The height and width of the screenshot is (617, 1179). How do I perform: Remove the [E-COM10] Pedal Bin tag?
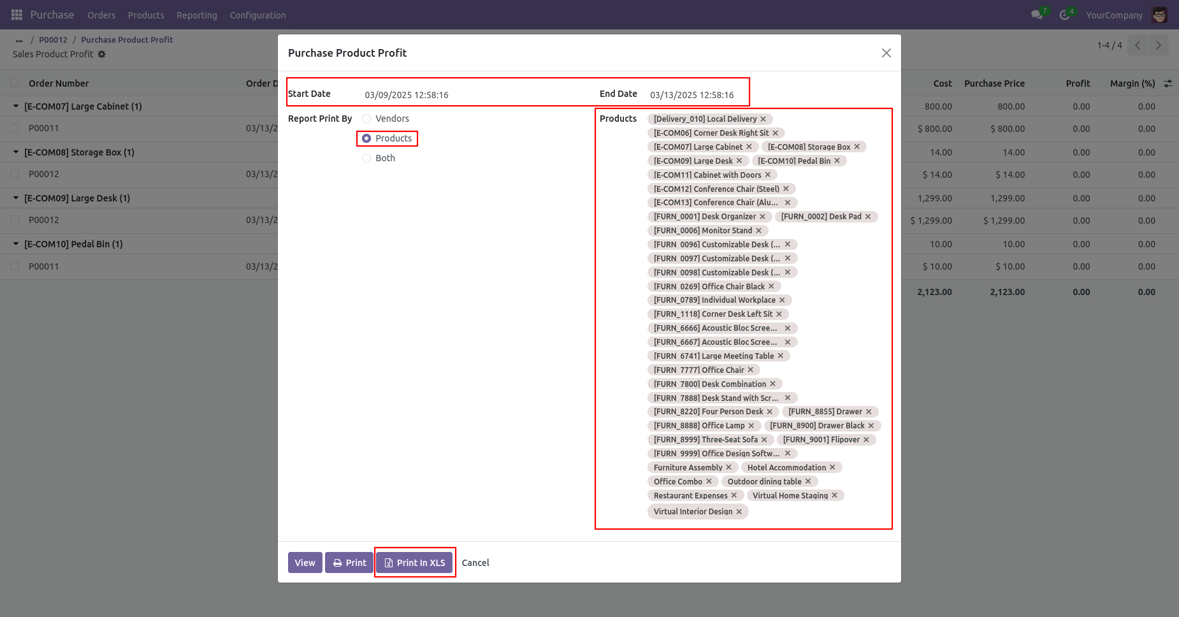pos(837,161)
